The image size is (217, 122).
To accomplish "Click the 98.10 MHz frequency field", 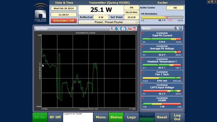I will (x=131, y=13).
